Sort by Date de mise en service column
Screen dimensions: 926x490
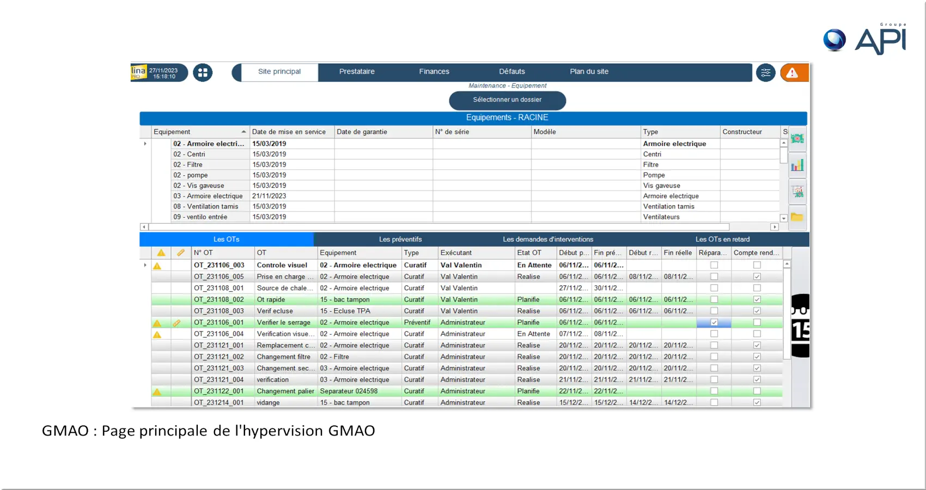point(291,132)
